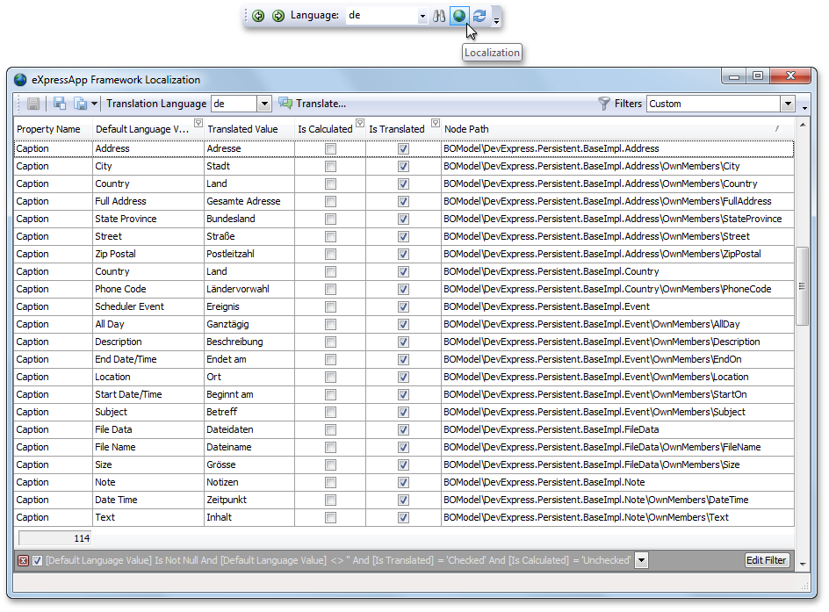Open Localization via the globe icon
Screen dimensions: 829x612
[x=458, y=16]
